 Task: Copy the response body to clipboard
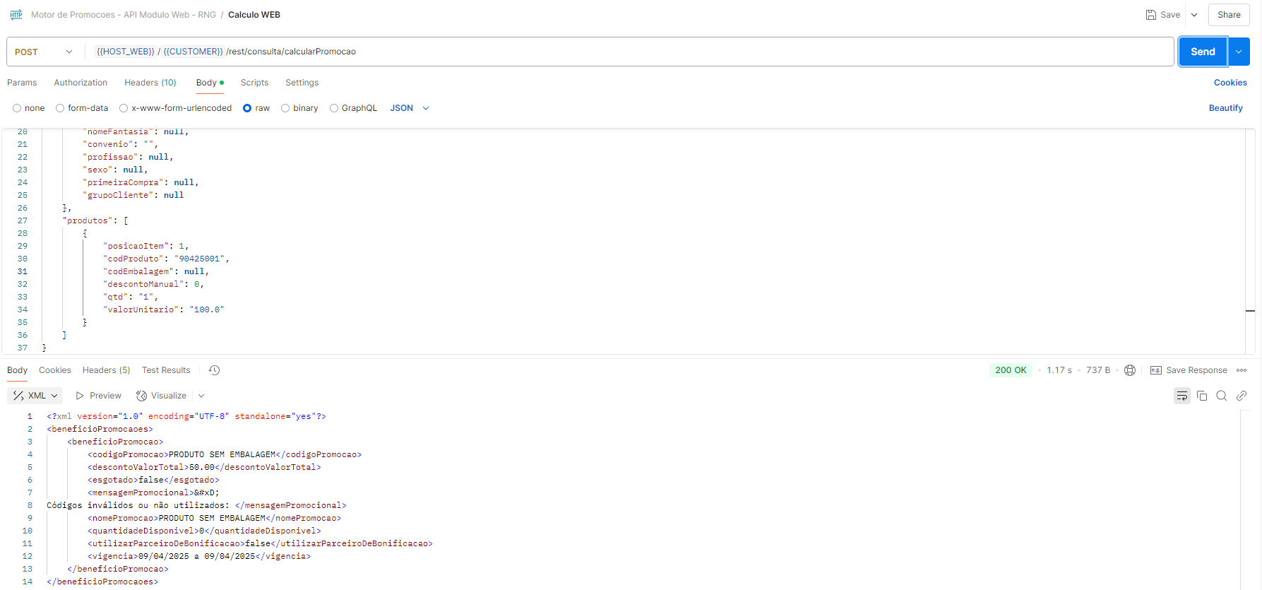coord(1202,396)
